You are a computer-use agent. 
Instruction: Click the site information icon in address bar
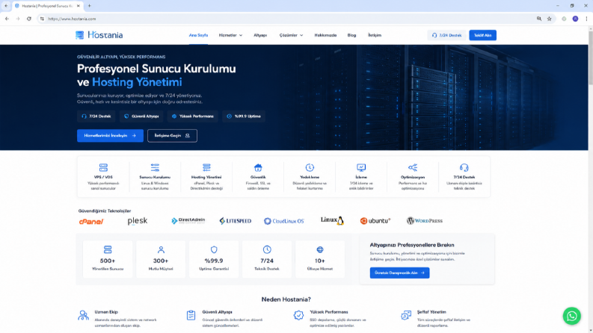click(42, 19)
